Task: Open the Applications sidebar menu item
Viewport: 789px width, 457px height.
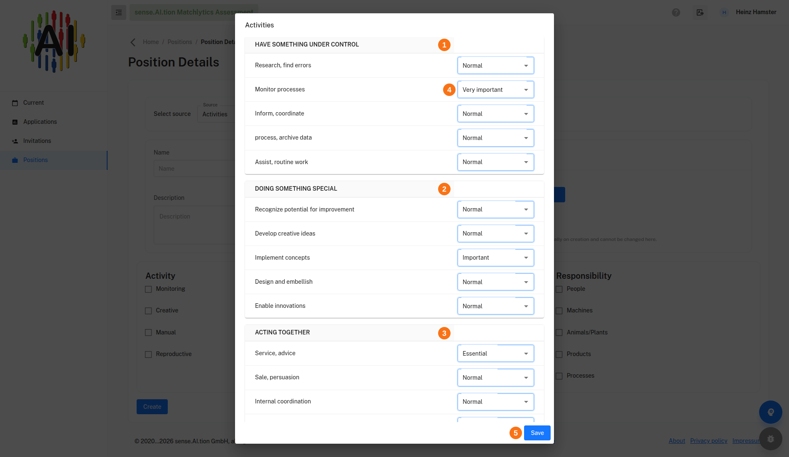Action: tap(54, 122)
